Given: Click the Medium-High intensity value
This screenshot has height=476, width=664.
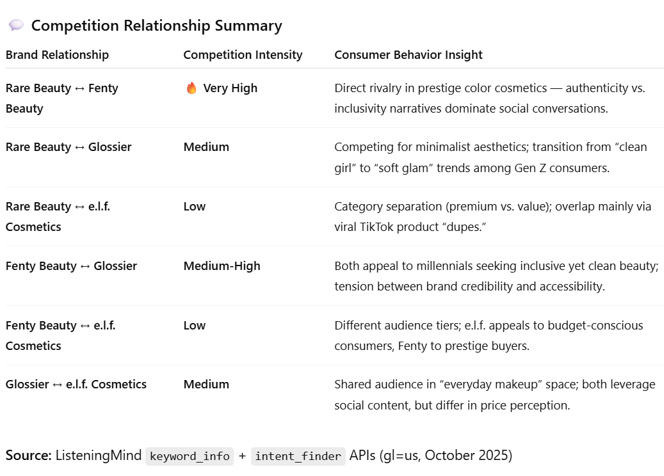Looking at the screenshot, I should [222, 266].
